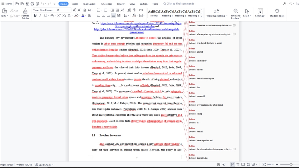This screenshot has width=299, height=168.
Task: Toggle Bold formatting
Action: coord(35,15)
